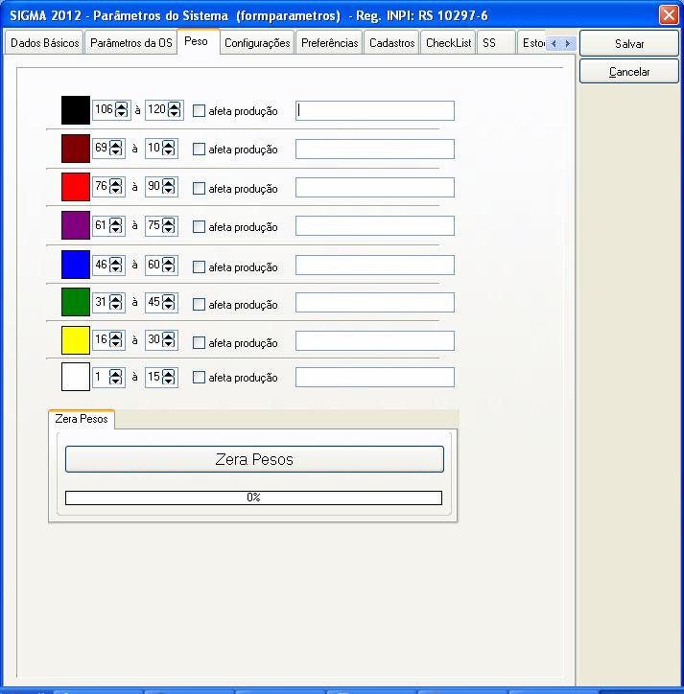The image size is (684, 694).
Task: Focus the description field in the black row
Action: pyautogui.click(x=375, y=110)
